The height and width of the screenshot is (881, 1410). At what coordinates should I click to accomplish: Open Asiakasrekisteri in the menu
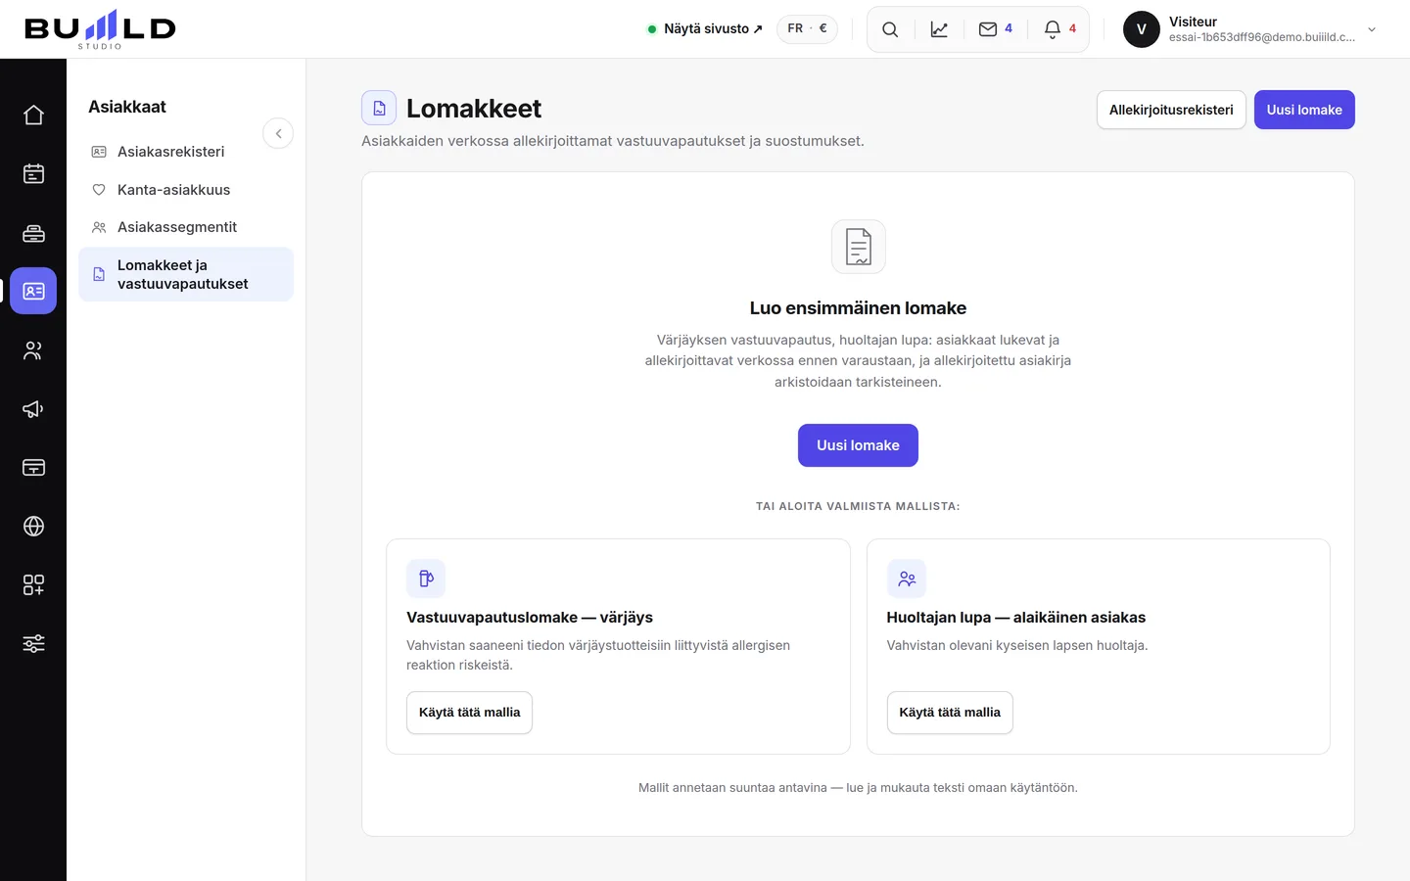tap(186, 152)
